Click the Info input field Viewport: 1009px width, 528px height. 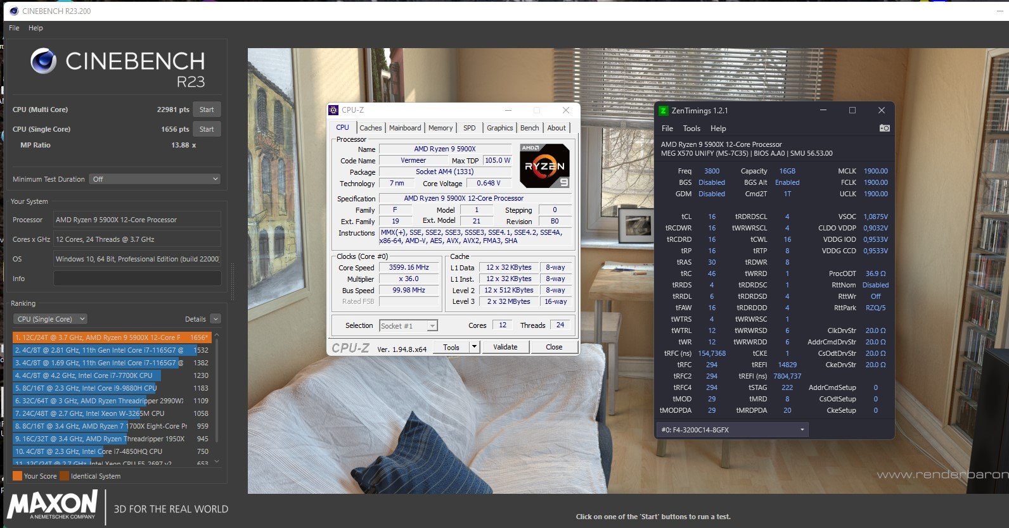(138, 279)
